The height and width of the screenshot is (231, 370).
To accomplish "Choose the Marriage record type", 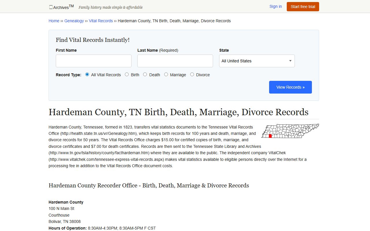I will click(166, 74).
